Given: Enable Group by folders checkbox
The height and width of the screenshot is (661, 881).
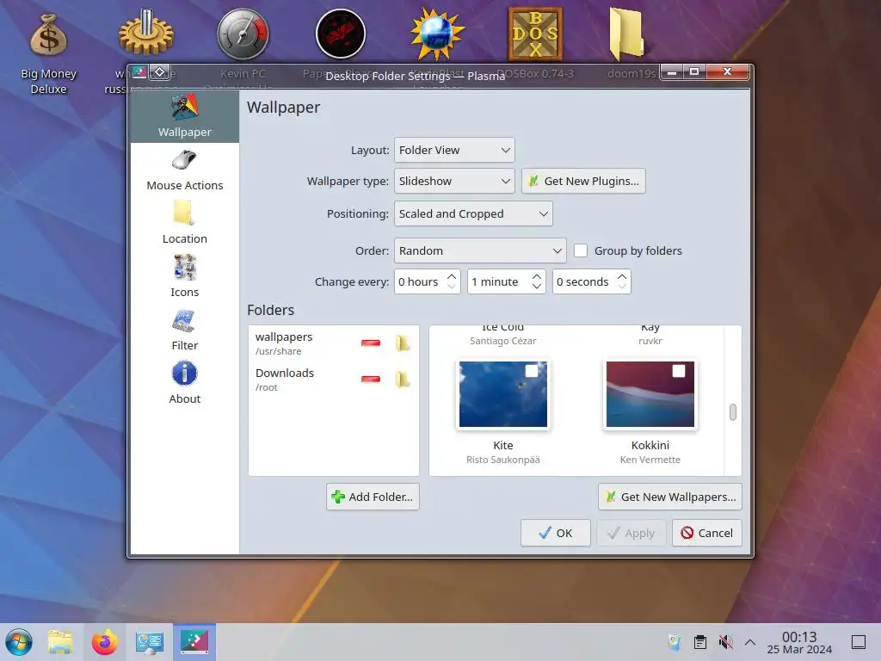Looking at the screenshot, I should 581,250.
